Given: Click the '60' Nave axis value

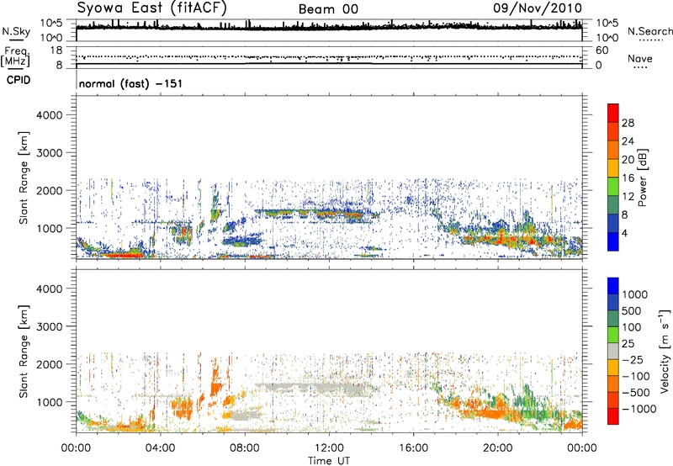Looking at the screenshot, I should click(x=601, y=50).
